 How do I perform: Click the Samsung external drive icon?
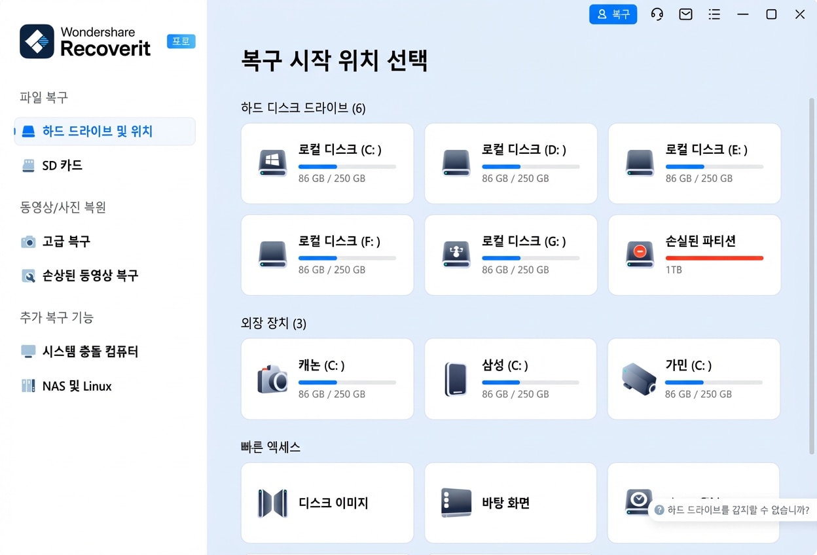point(456,379)
